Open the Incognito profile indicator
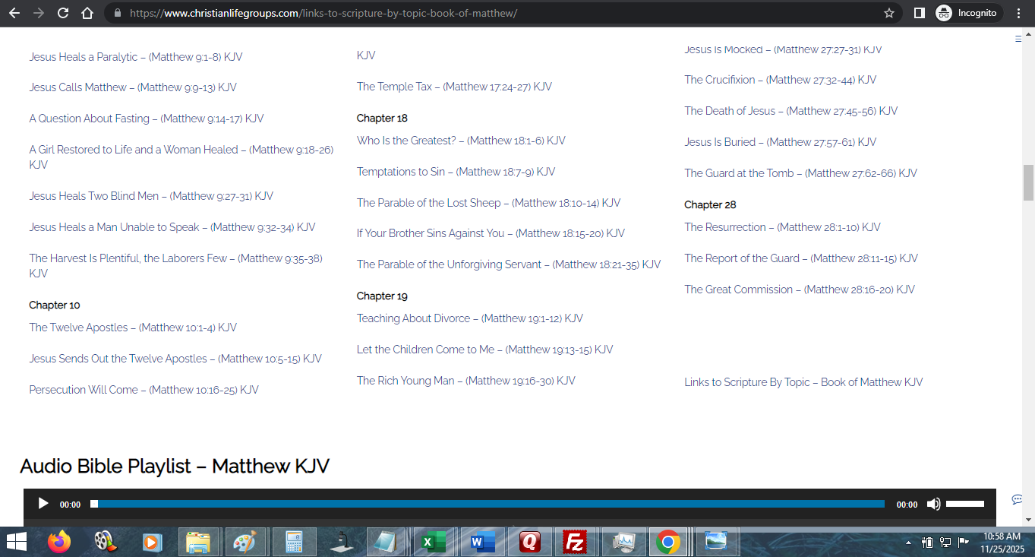Screen dimensions: 1035x557 point(966,13)
